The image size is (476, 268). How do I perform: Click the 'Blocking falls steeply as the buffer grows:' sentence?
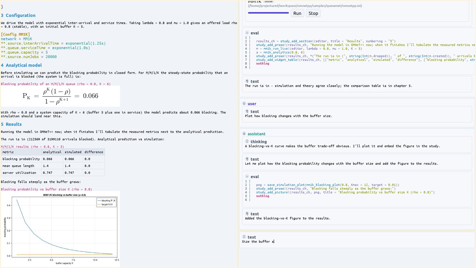[x=41, y=182]
